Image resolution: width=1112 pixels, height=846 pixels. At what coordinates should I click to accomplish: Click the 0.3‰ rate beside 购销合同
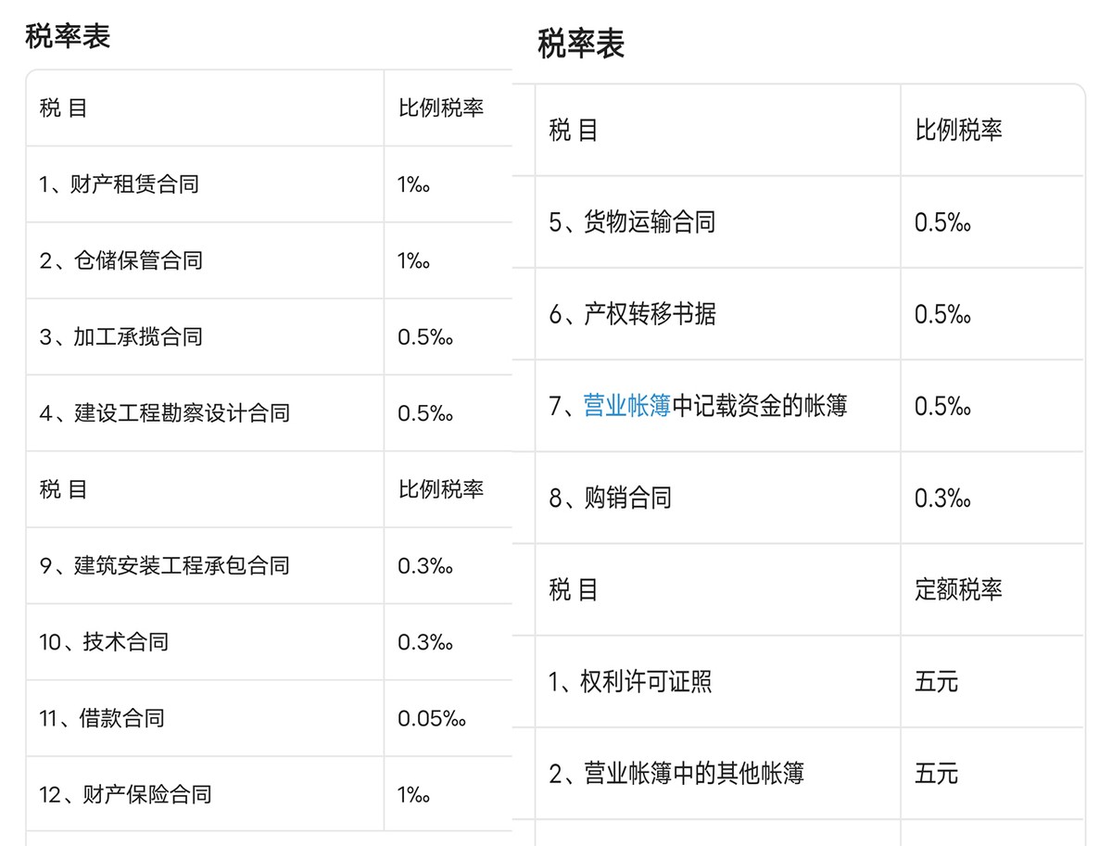point(942,499)
